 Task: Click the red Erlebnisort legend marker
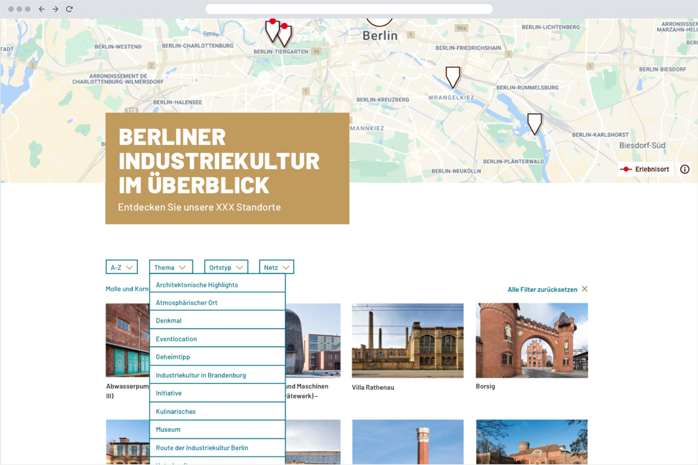(626, 169)
